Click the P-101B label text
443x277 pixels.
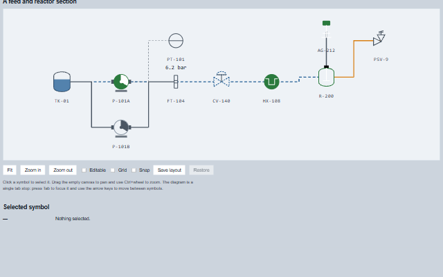(121, 147)
